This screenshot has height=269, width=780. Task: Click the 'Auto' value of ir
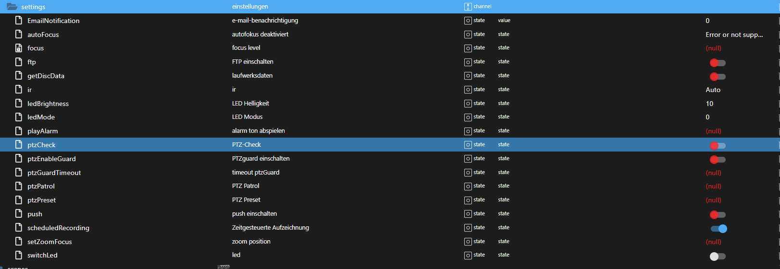click(x=713, y=90)
